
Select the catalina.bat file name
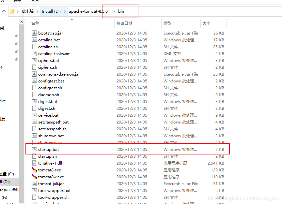pos(49,40)
